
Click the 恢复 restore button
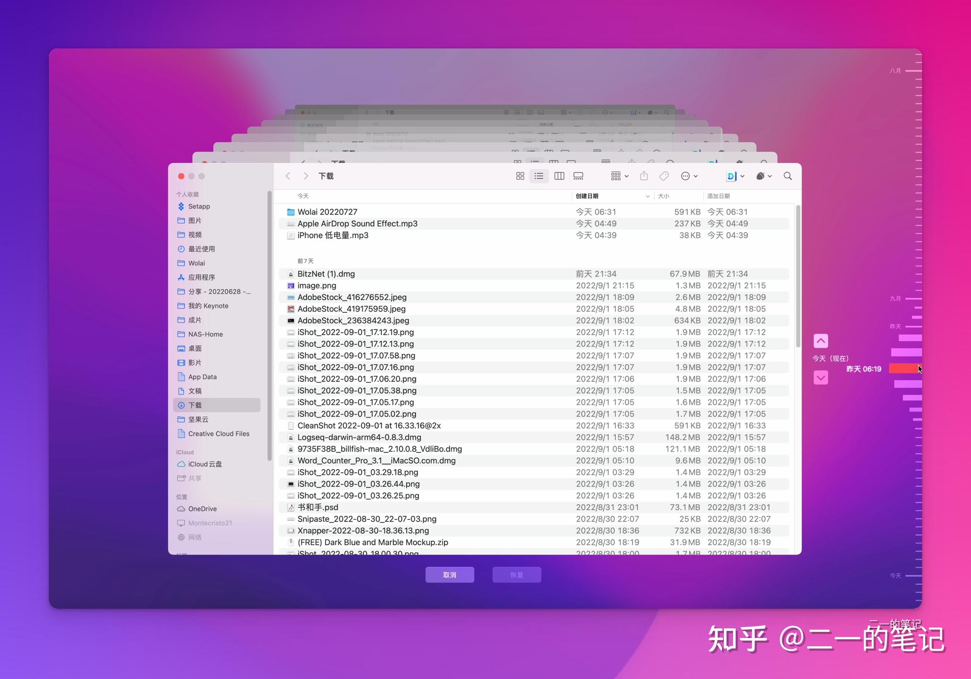pos(516,575)
